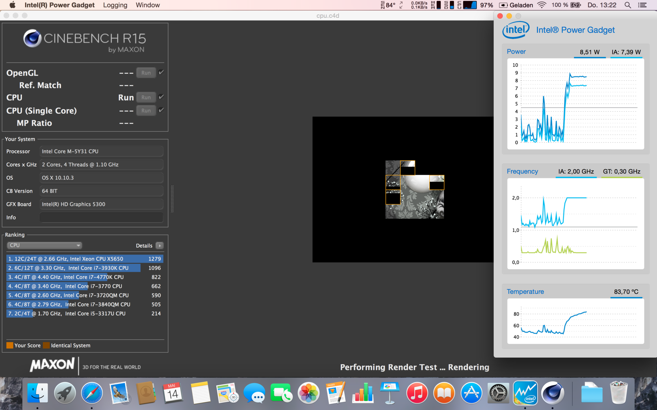
Task: Open Spotlight search magnifier in menu bar
Action: tap(628, 5)
